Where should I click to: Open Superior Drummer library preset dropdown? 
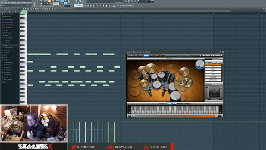[x=172, y=56]
